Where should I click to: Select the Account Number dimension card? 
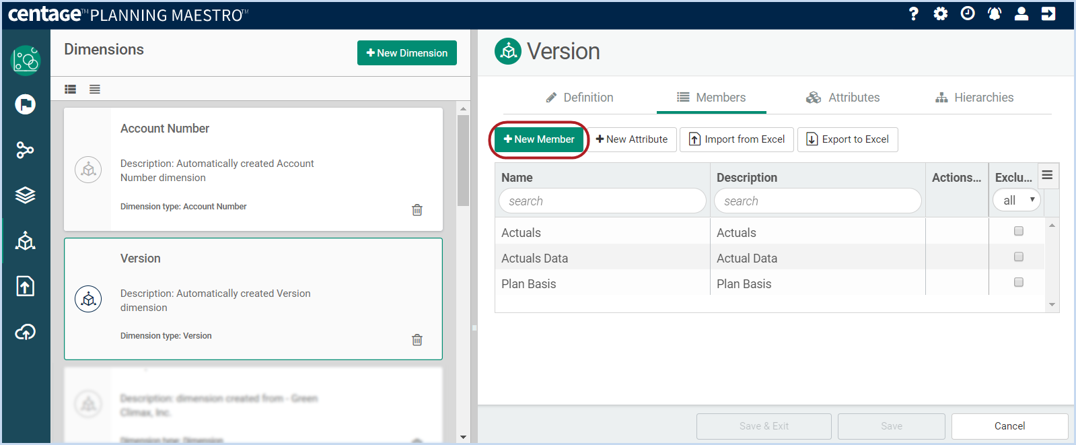coord(253,169)
